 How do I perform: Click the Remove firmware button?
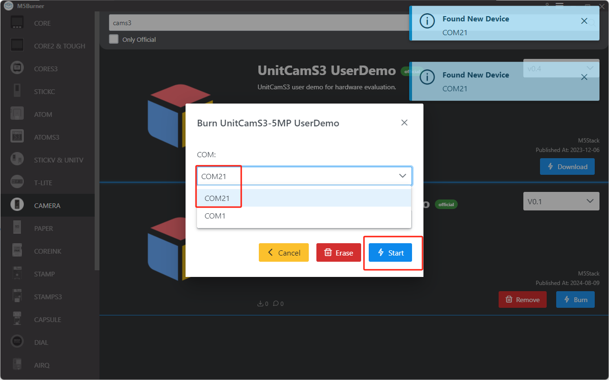click(522, 300)
